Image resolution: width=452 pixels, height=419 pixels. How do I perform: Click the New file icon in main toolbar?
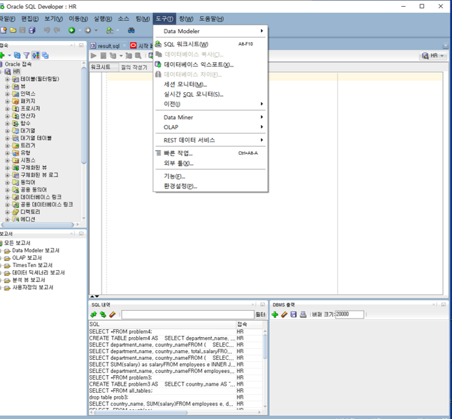pyautogui.click(x=4, y=30)
